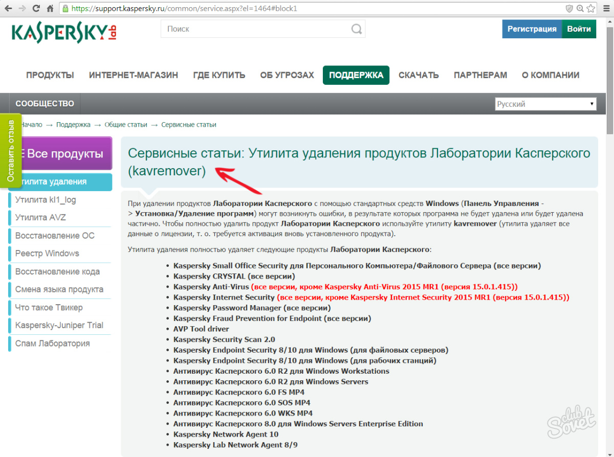Open Смена языка продукта sidebar link
The width and height of the screenshot is (614, 457).
(60, 289)
